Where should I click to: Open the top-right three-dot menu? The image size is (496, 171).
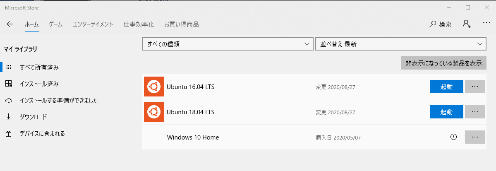pos(486,23)
